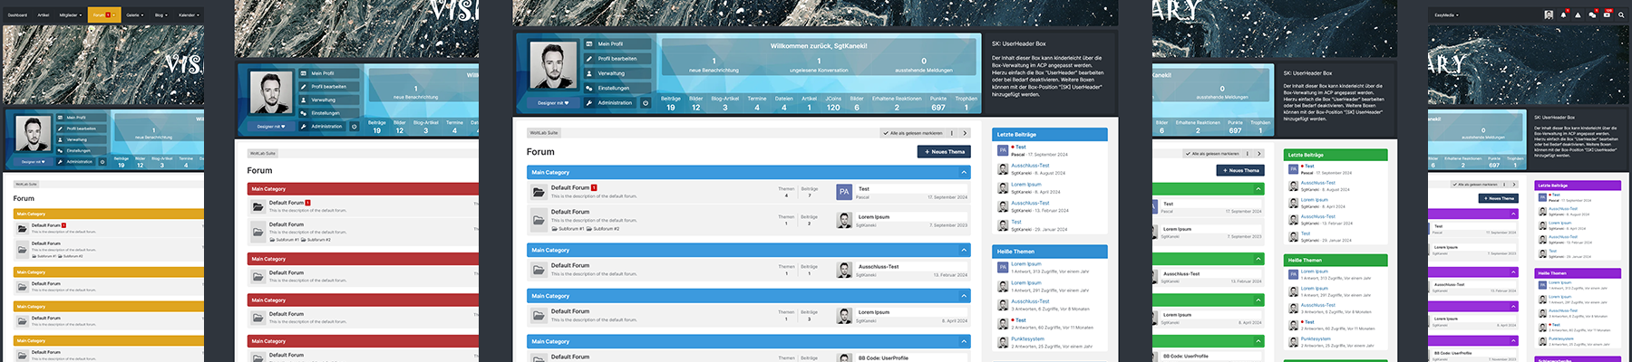The height and width of the screenshot is (362, 1632).
Task: Click the warning triangle moderation icon
Action: [x=1578, y=14]
